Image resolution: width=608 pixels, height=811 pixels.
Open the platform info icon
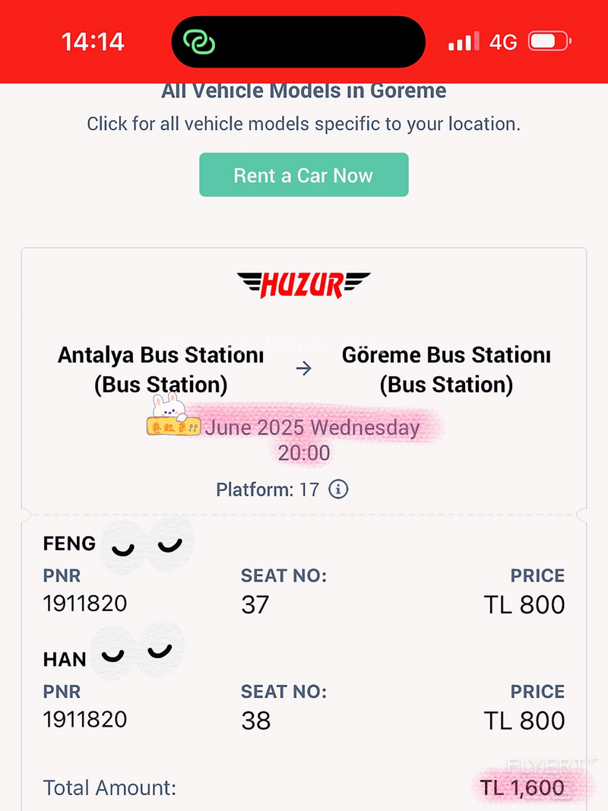point(339,489)
